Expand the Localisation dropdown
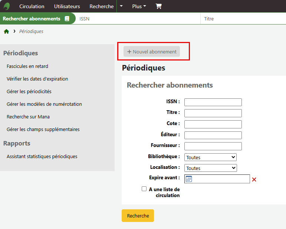The height and width of the screenshot is (229, 286). [211, 168]
